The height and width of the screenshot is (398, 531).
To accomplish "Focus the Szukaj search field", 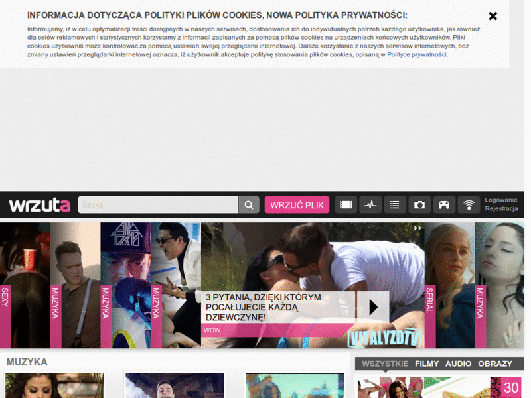I will coord(158,205).
